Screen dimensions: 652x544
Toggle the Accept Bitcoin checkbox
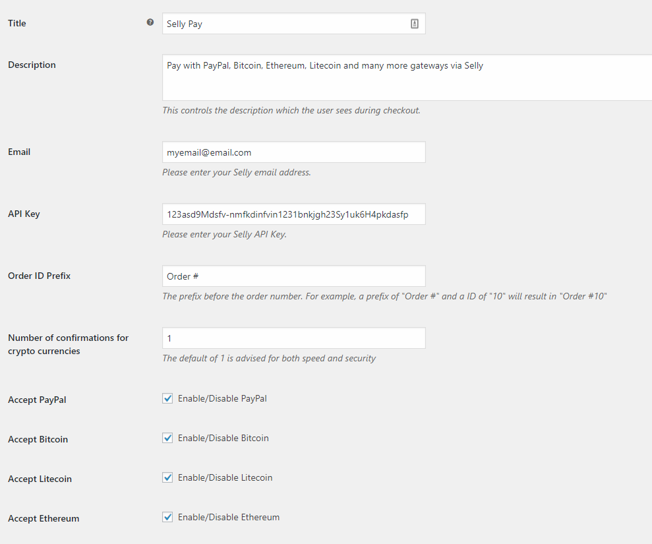[x=167, y=438]
